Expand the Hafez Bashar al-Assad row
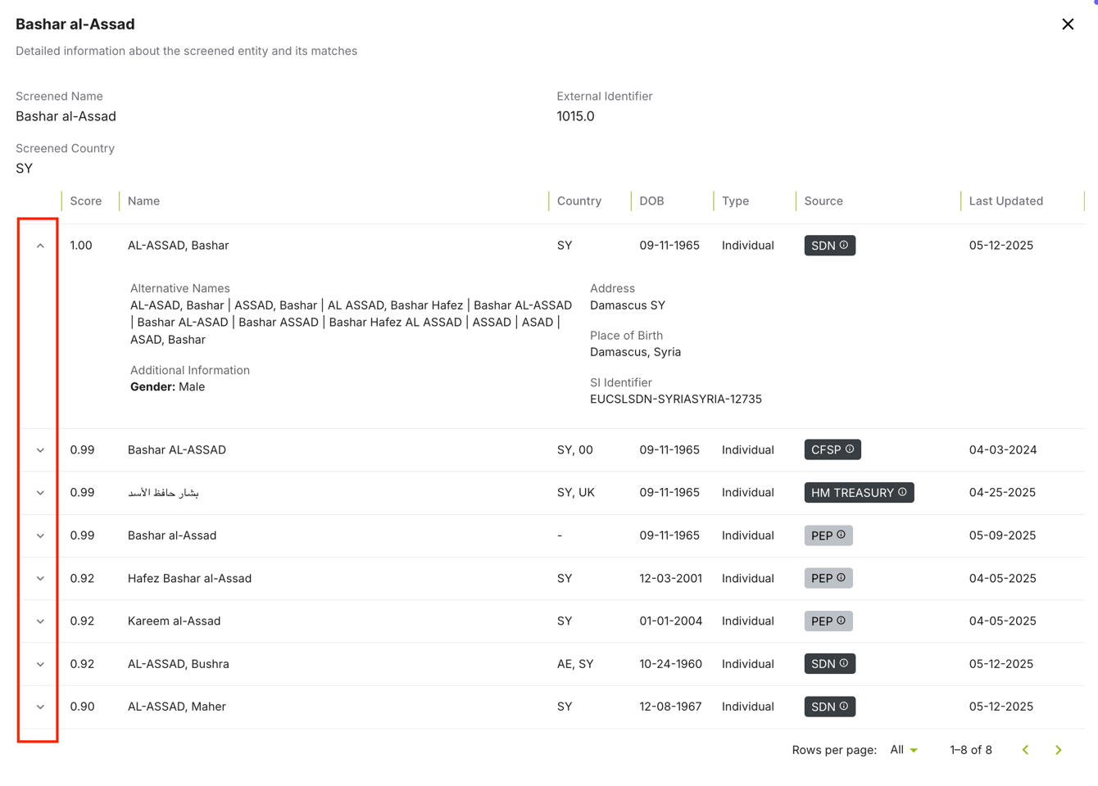 click(40, 579)
